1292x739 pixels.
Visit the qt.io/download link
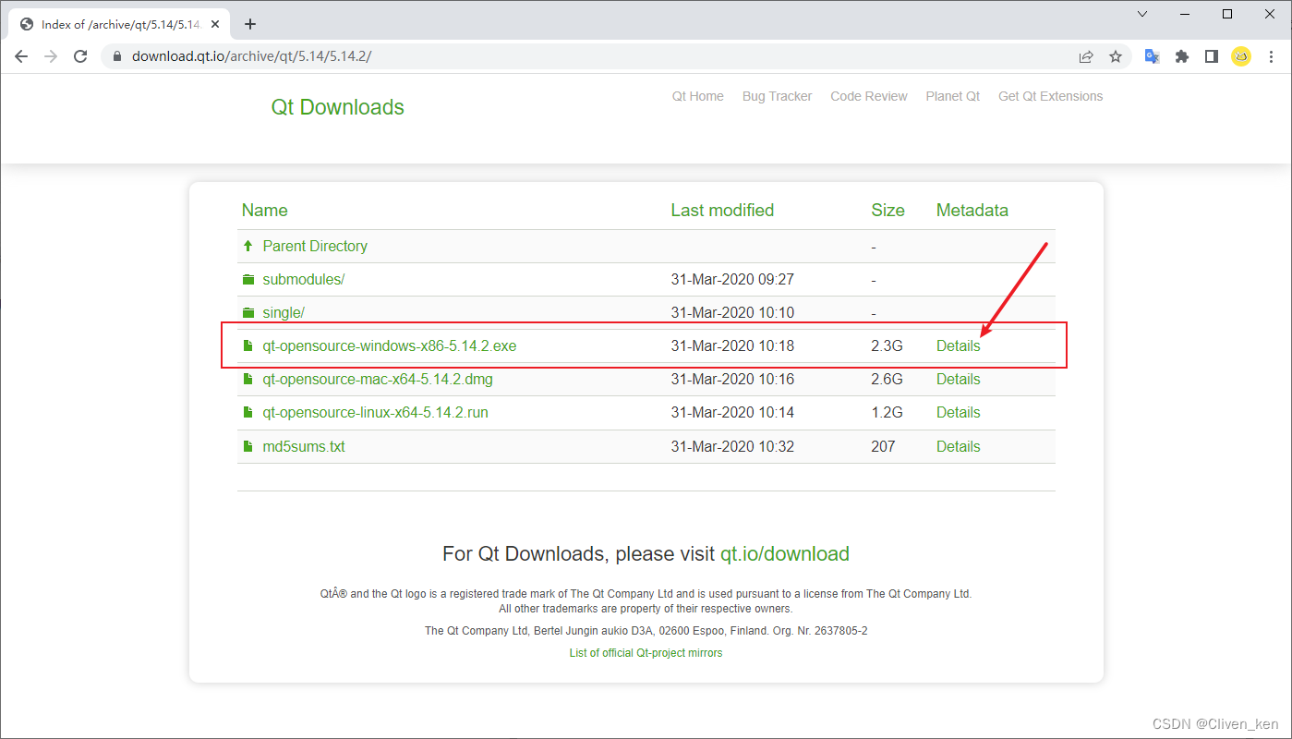[x=785, y=554]
